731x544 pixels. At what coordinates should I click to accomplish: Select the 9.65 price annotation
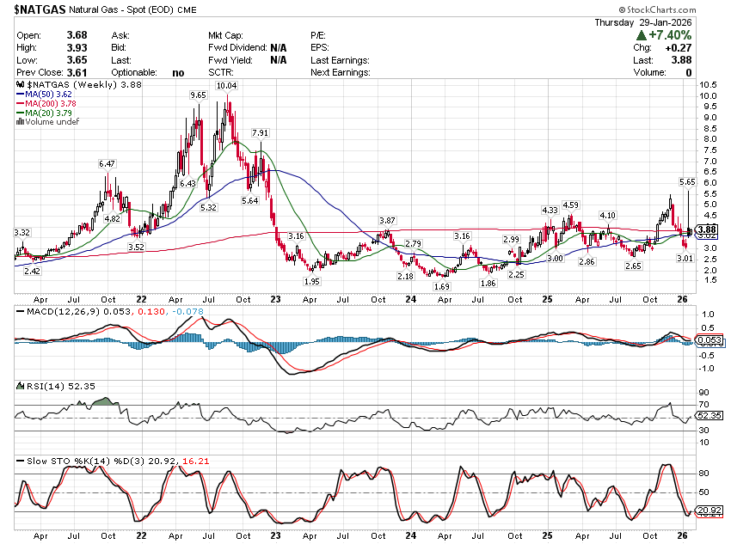[198, 95]
